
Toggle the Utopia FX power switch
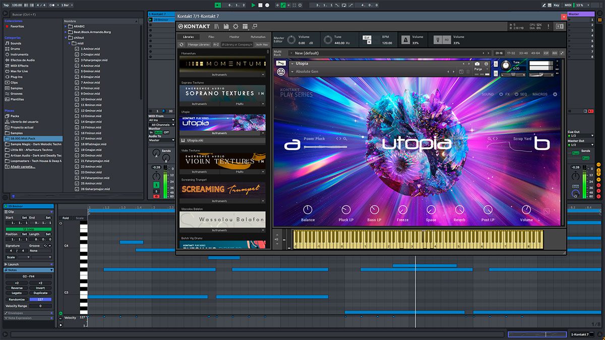click(x=501, y=94)
